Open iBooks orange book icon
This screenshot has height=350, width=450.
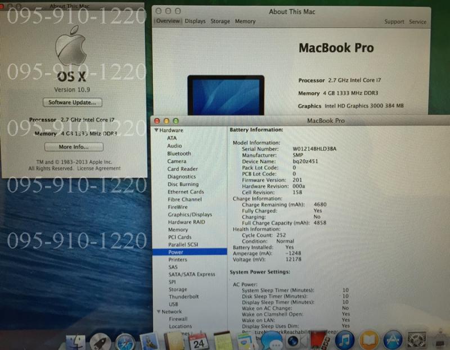[x=369, y=340]
